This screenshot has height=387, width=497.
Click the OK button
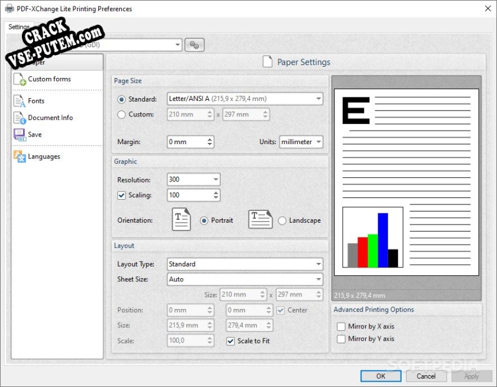pyautogui.click(x=380, y=376)
